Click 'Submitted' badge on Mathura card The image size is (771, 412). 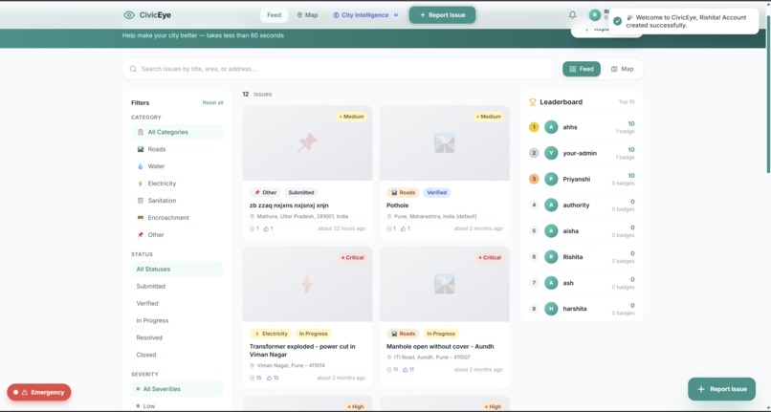(301, 193)
